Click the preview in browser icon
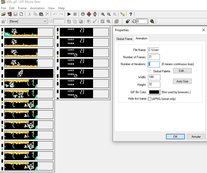This screenshot has height=173, width=207. (128, 21)
